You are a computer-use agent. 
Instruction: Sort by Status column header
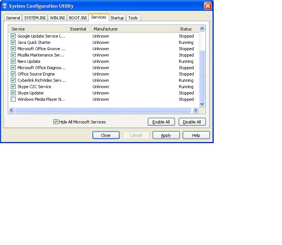pos(187,29)
